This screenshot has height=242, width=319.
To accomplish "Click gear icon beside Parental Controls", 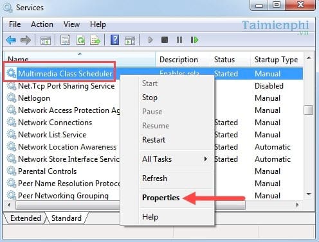I will pos(11,171).
